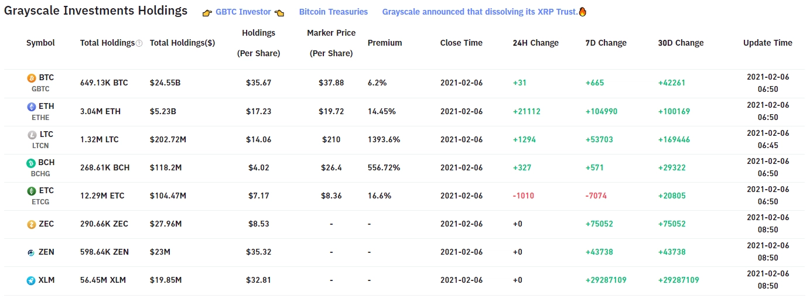The image size is (810, 298).
Task: Click the $104.47M total holdings value
Action: 168,196
